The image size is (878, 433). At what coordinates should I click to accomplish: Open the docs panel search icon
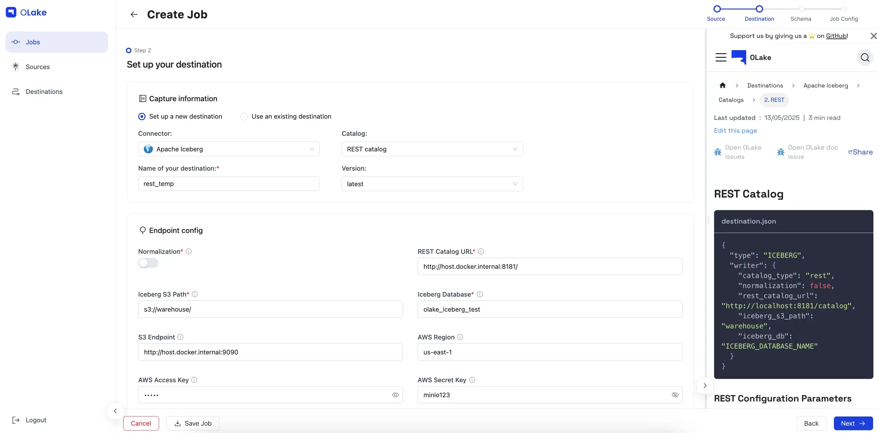[x=865, y=57]
